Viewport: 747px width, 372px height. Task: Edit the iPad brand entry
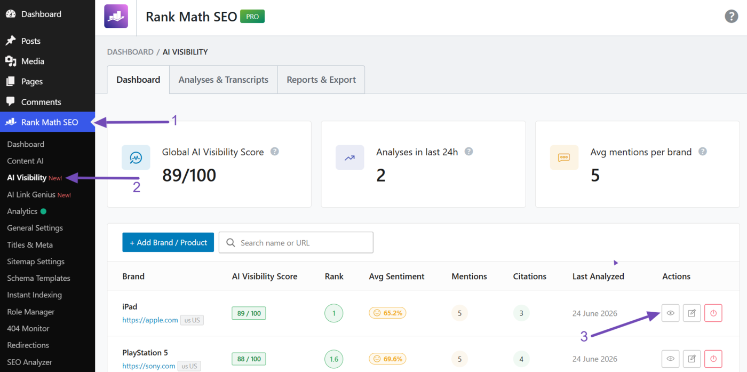click(x=692, y=313)
